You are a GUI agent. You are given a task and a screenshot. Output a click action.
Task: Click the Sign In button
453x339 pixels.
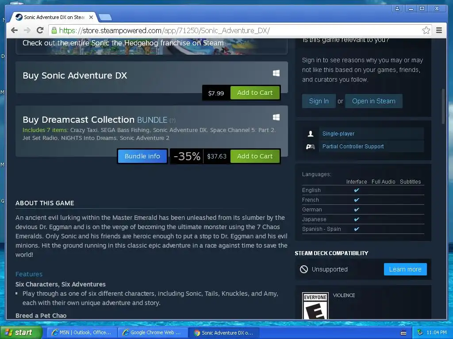(319, 101)
